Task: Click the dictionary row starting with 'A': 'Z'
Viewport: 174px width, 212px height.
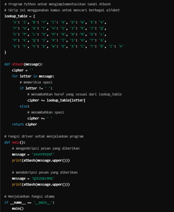Action: [59, 22]
